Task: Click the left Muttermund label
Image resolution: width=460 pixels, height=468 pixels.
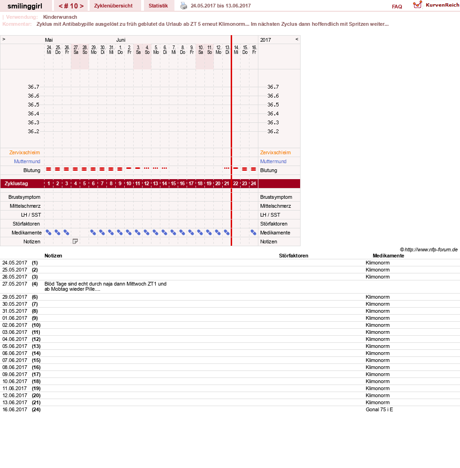Action: coord(27,161)
